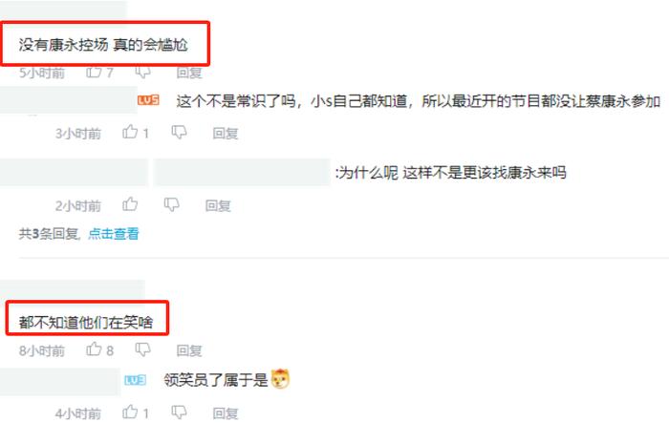Click the blue LV3 level badge
669x423 pixels.
(x=135, y=379)
